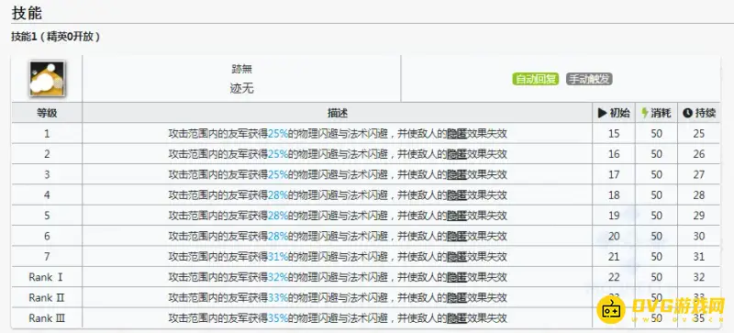
Task: Click duration value 25 in the 持续 column
Action: (x=699, y=134)
